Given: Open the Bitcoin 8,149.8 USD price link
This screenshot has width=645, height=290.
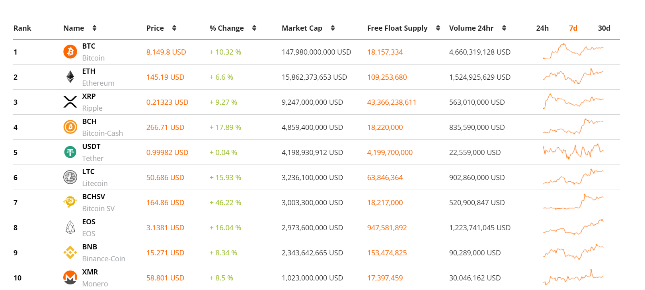Looking at the screenshot, I should pos(166,52).
